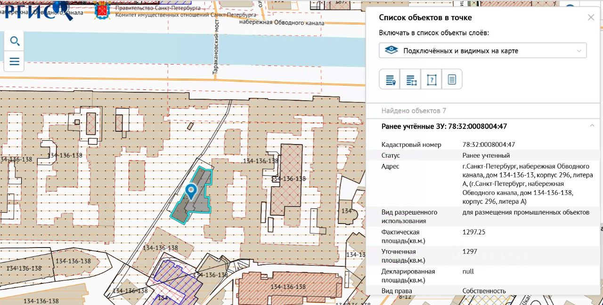603x305 pixels.
Task: Click the 'Список объектов в точке' panel title
Action: point(425,17)
